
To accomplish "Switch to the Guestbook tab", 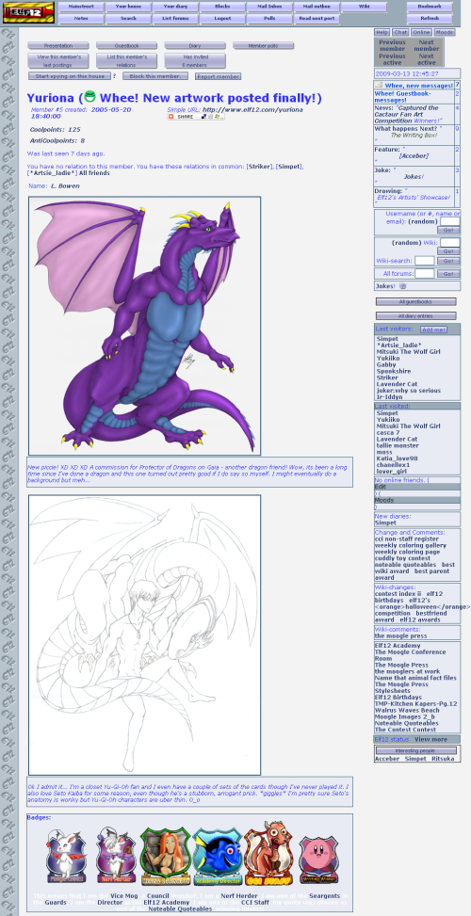I will pos(126,45).
